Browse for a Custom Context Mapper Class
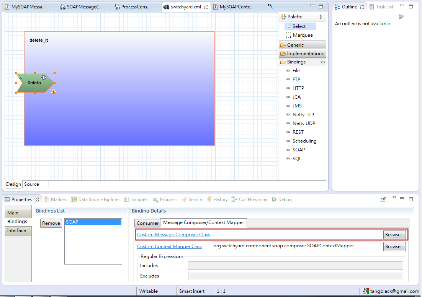 coord(394,247)
